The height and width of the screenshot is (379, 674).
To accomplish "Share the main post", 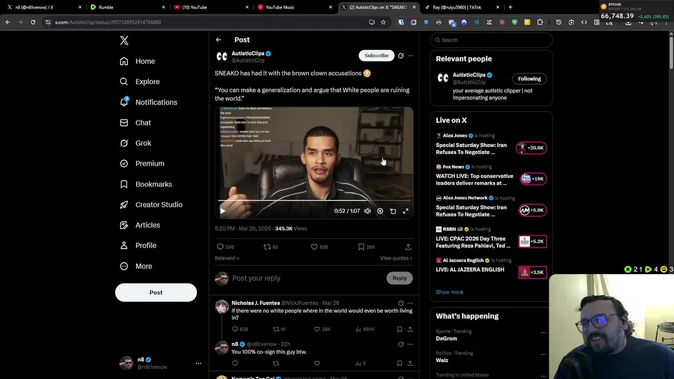I will coord(408,247).
